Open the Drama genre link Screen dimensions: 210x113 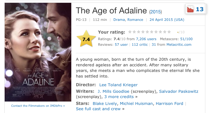click(x=119, y=20)
